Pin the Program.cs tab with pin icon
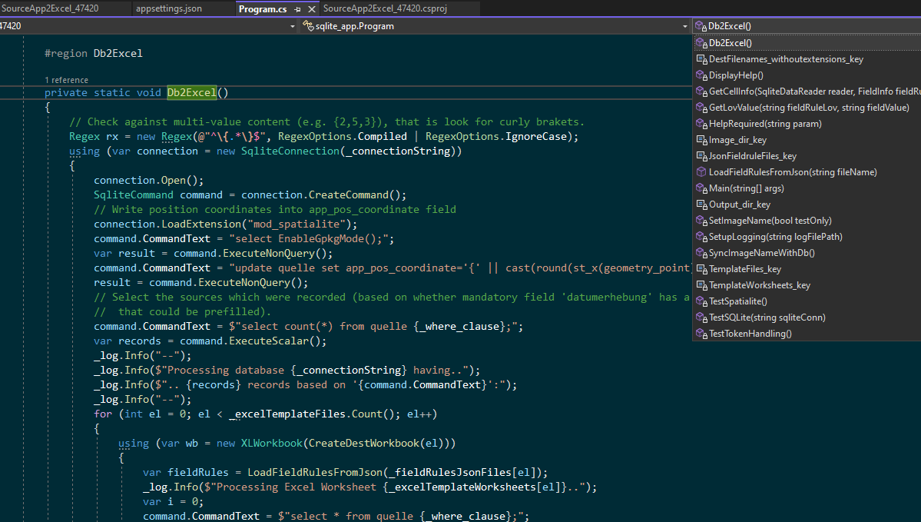The height and width of the screenshot is (522, 921). tap(297, 9)
